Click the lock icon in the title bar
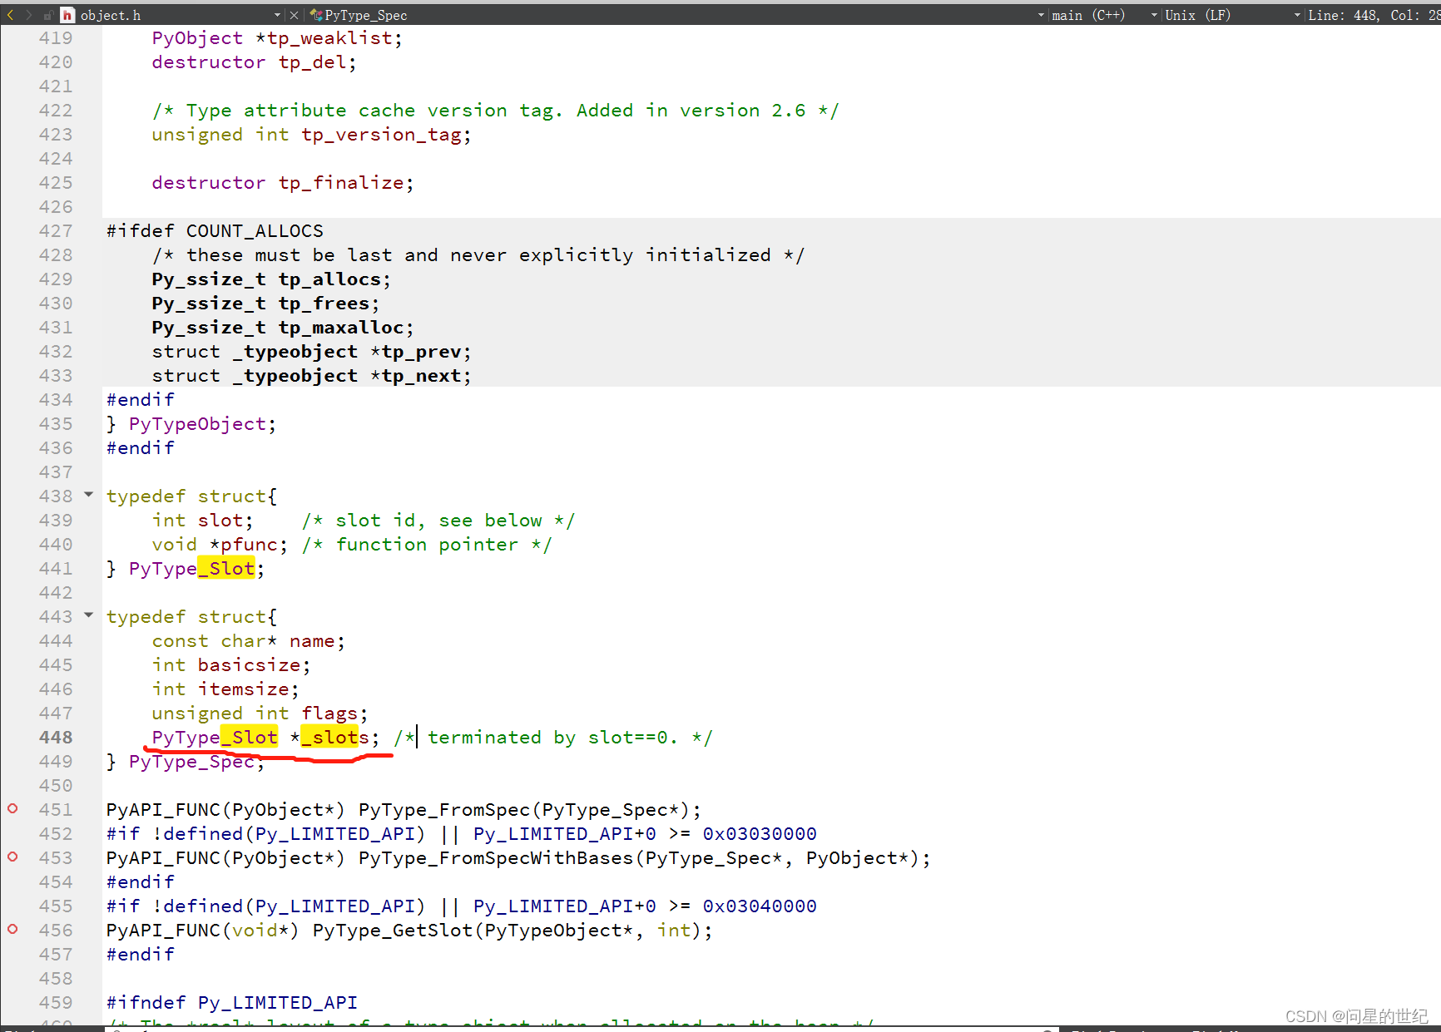Viewport: 1441px width, 1032px height. [47, 14]
